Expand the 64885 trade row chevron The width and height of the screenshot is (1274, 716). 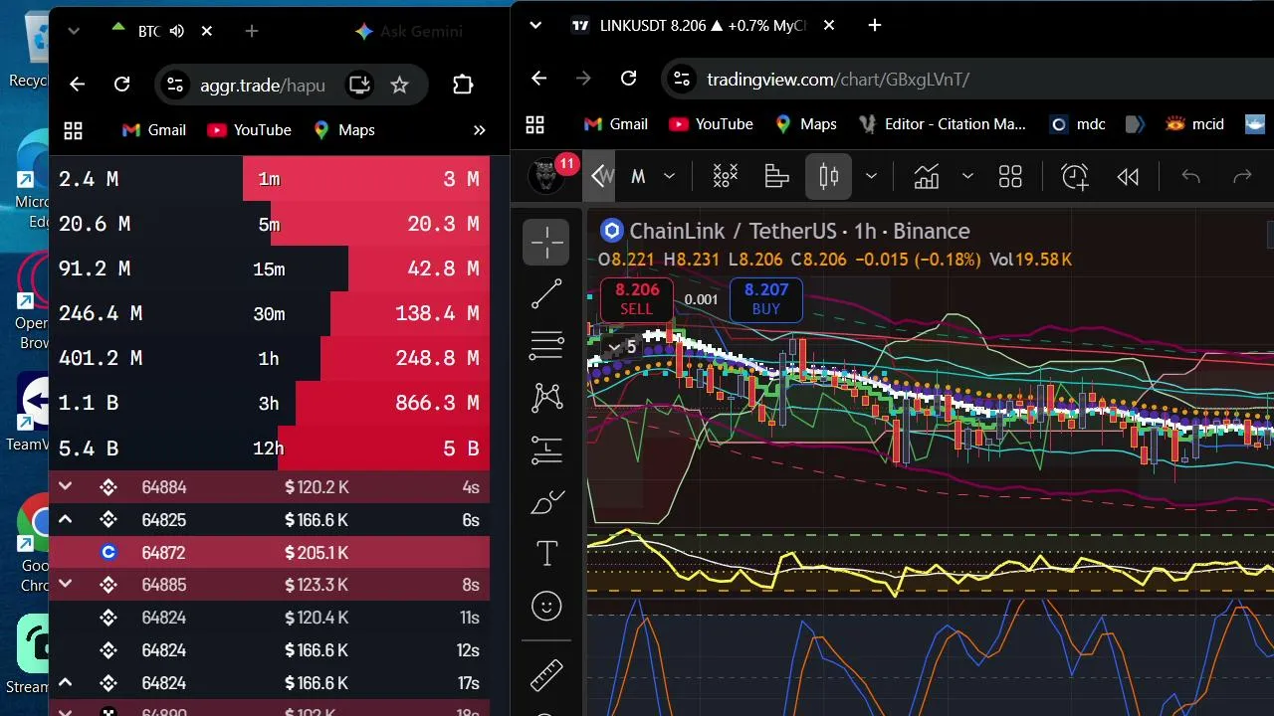click(x=66, y=585)
